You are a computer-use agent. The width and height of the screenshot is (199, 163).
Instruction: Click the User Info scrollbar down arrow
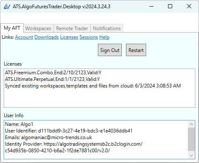coord(191,156)
